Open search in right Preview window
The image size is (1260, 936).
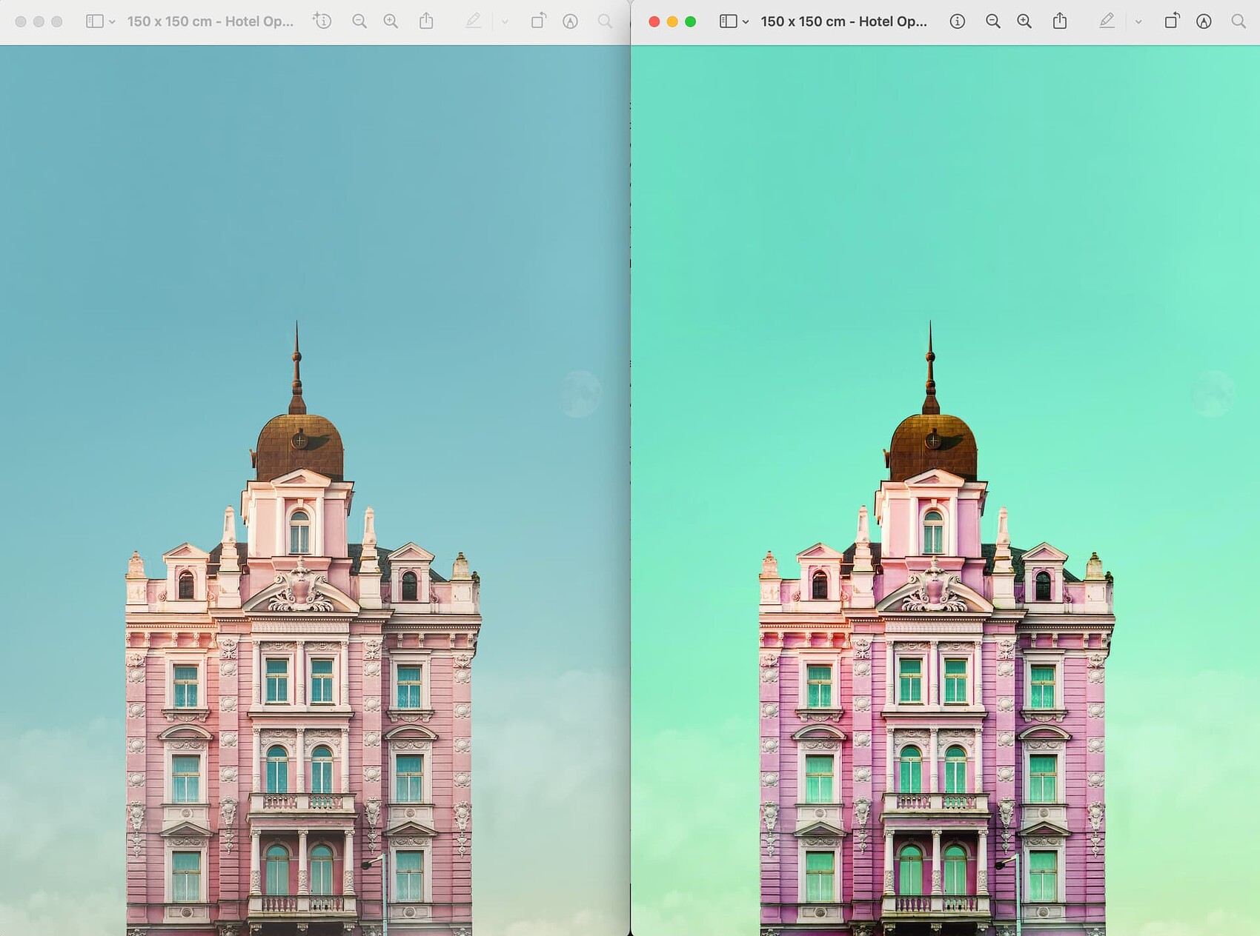coord(1239,21)
